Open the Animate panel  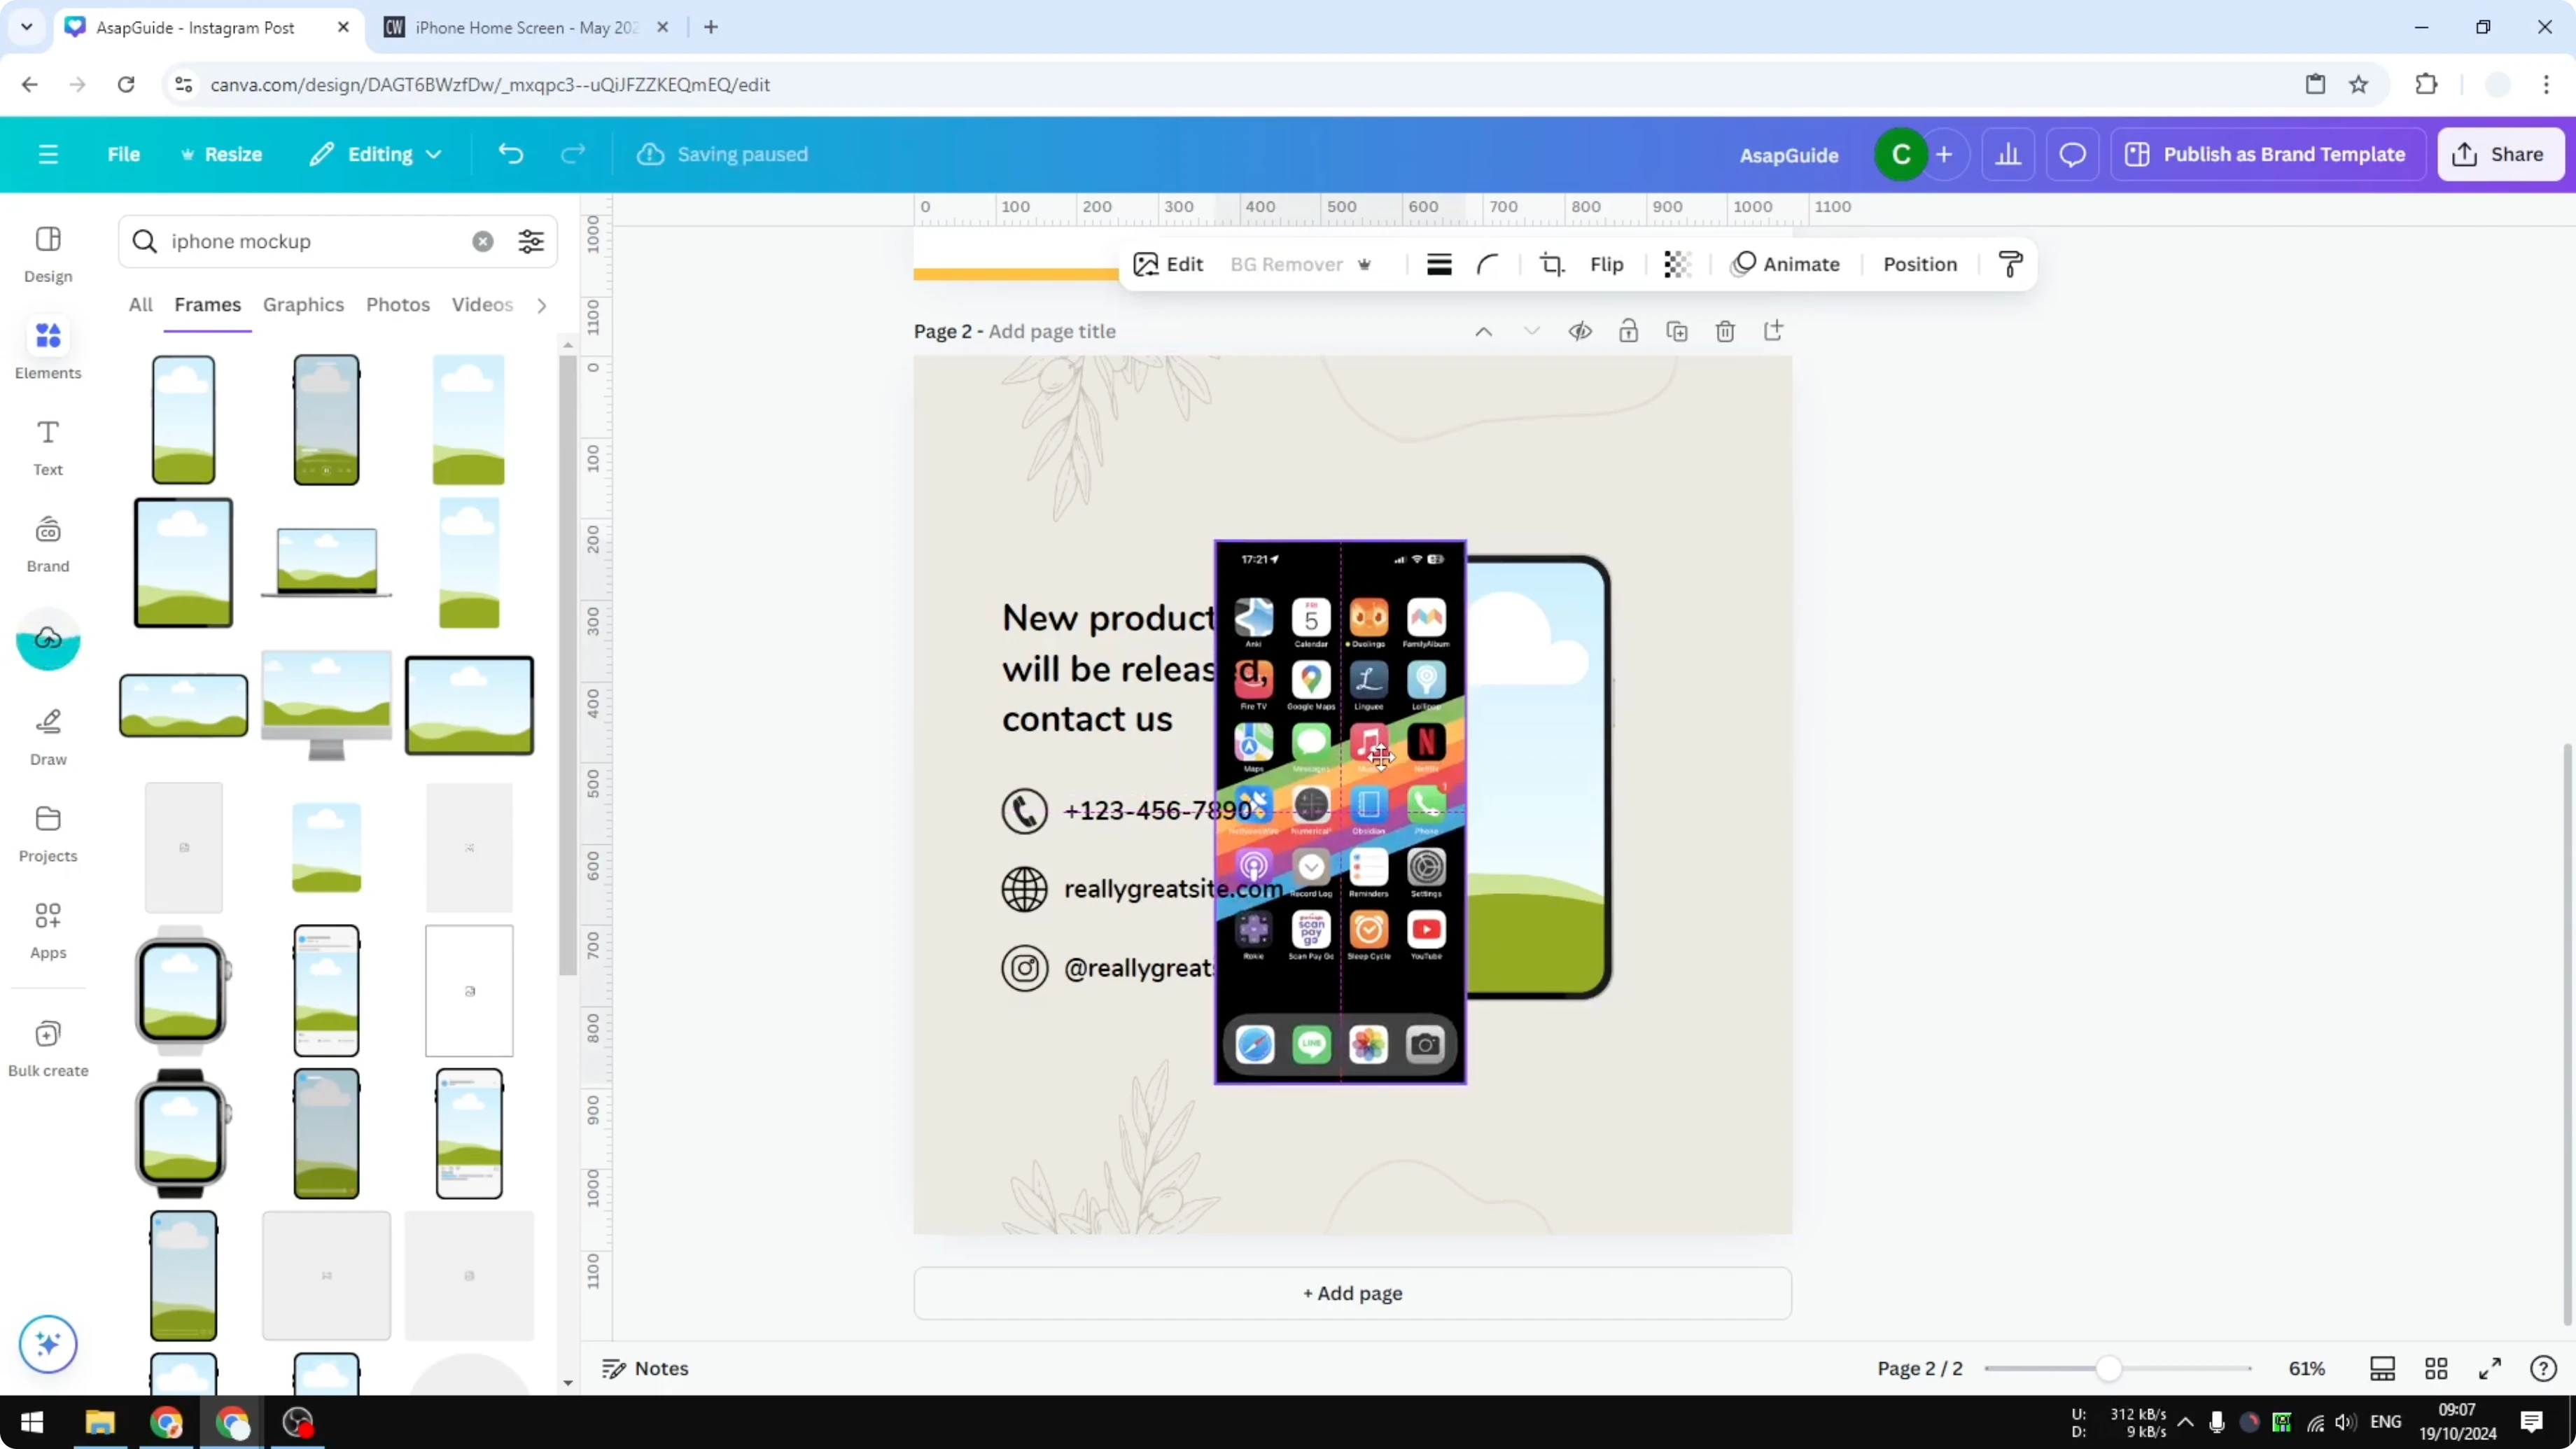(x=1789, y=264)
